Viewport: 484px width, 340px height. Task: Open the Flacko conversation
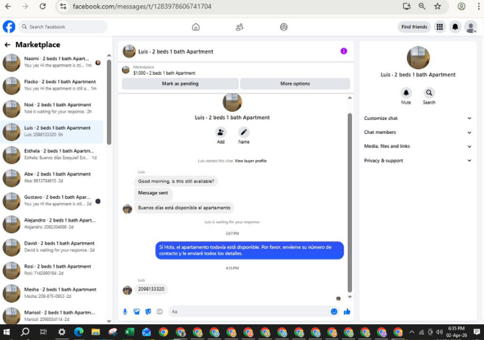[x=52, y=86]
